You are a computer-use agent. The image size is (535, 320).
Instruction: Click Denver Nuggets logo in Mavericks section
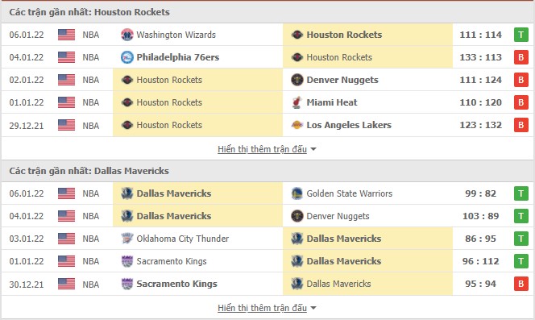pyautogui.click(x=297, y=216)
